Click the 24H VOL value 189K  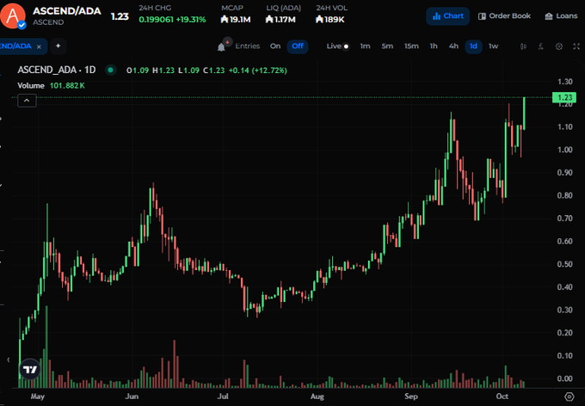(329, 20)
